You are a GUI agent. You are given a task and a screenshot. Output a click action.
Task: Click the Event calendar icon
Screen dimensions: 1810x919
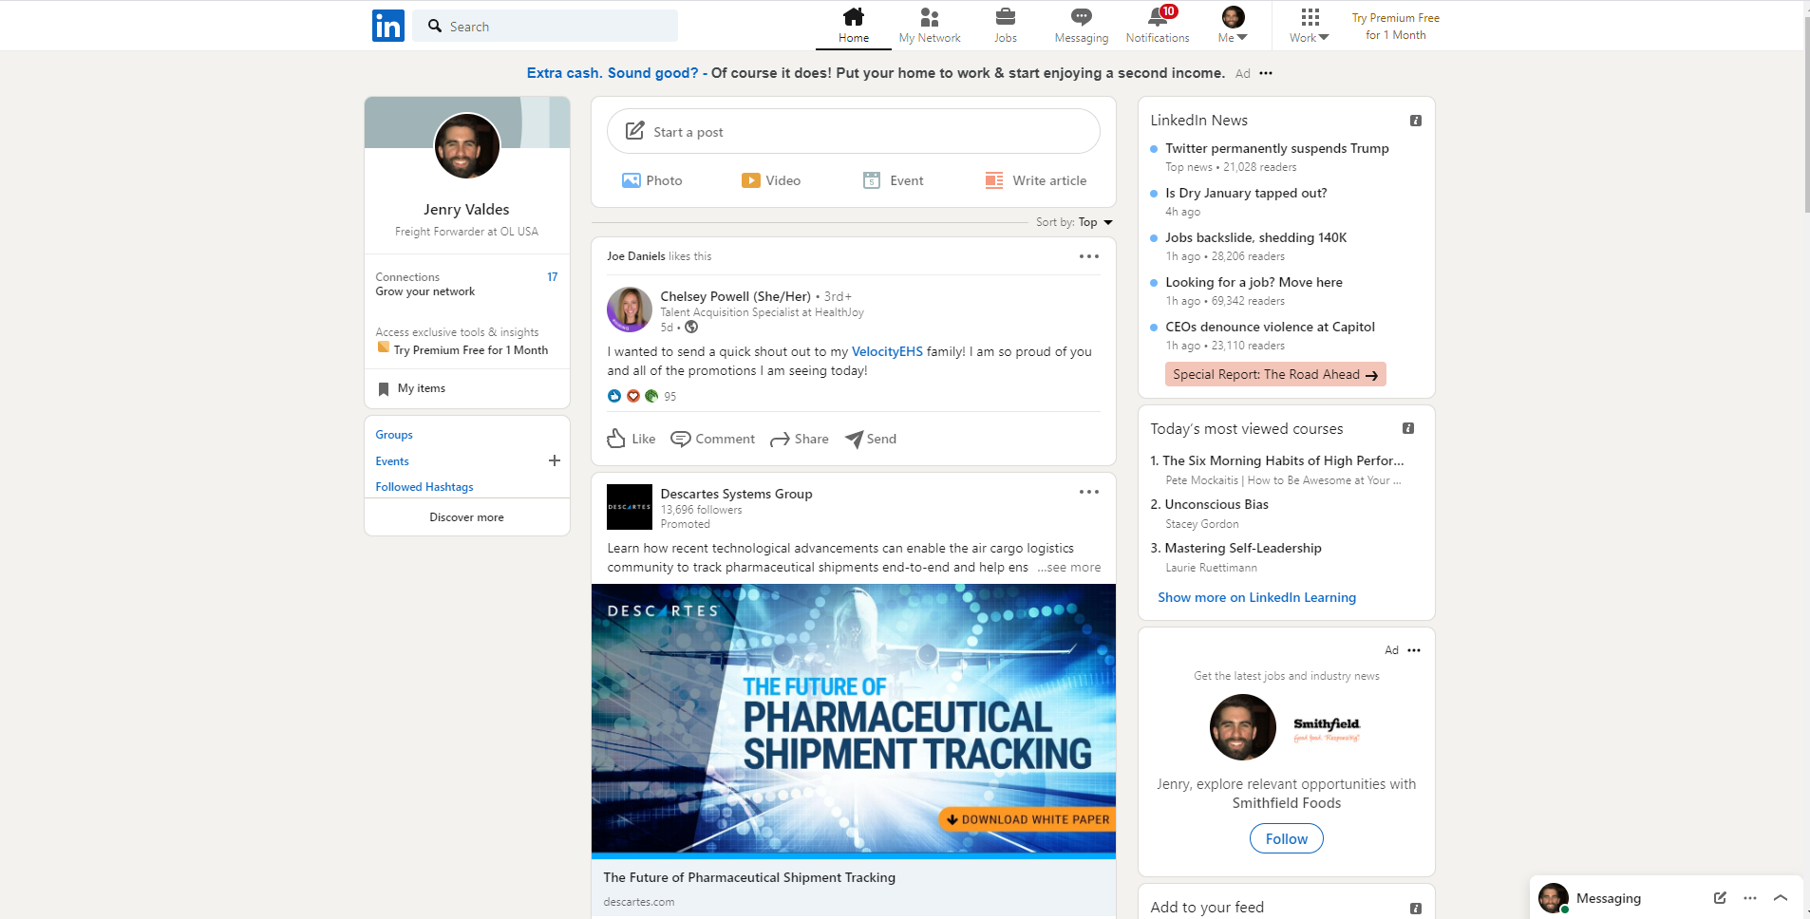(872, 180)
